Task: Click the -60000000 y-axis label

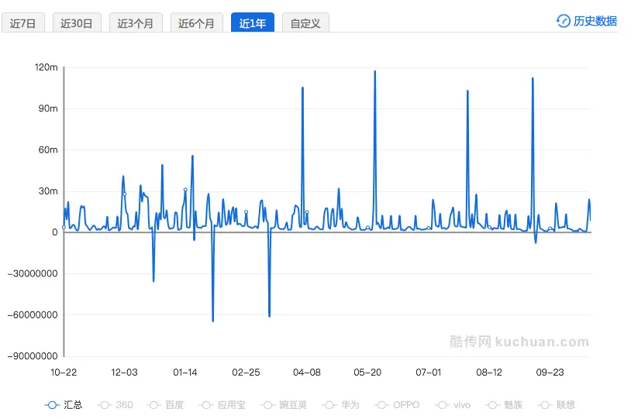Action: click(x=33, y=315)
